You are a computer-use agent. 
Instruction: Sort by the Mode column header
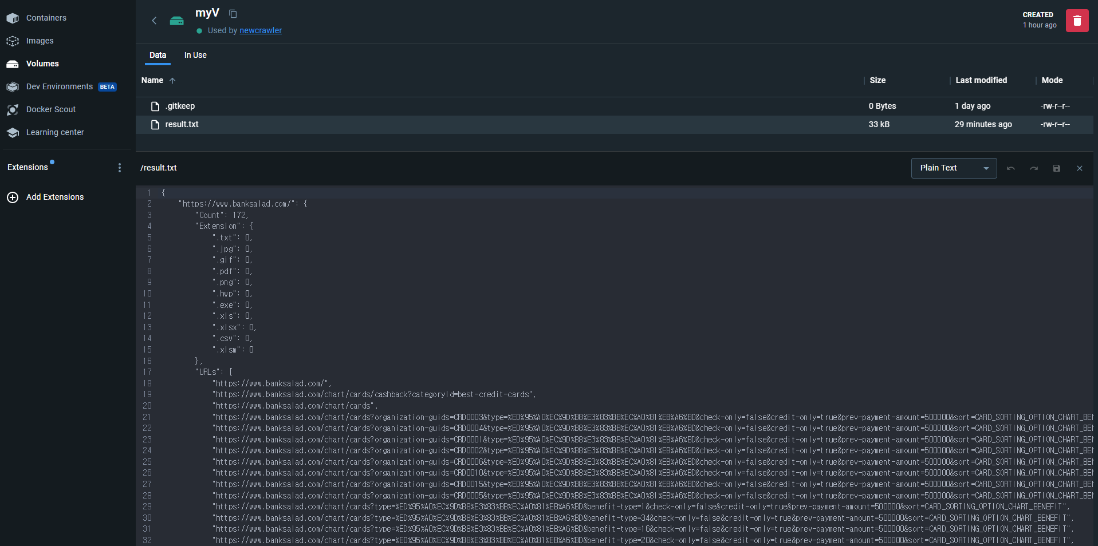coord(1052,80)
